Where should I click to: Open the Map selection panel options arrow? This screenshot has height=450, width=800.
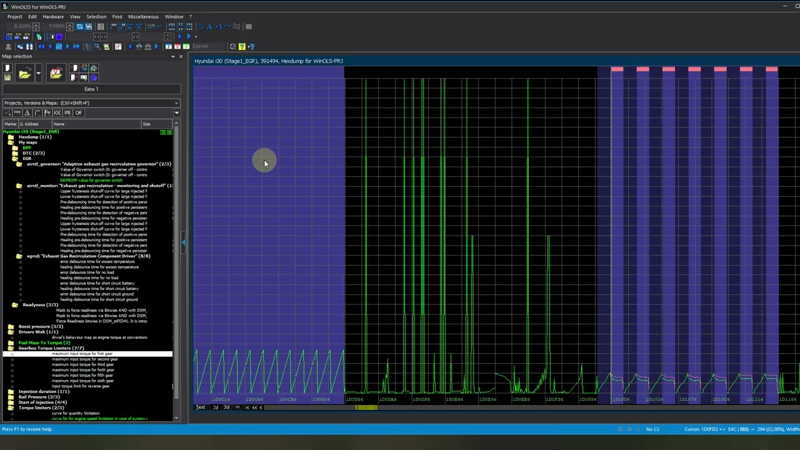[173, 56]
